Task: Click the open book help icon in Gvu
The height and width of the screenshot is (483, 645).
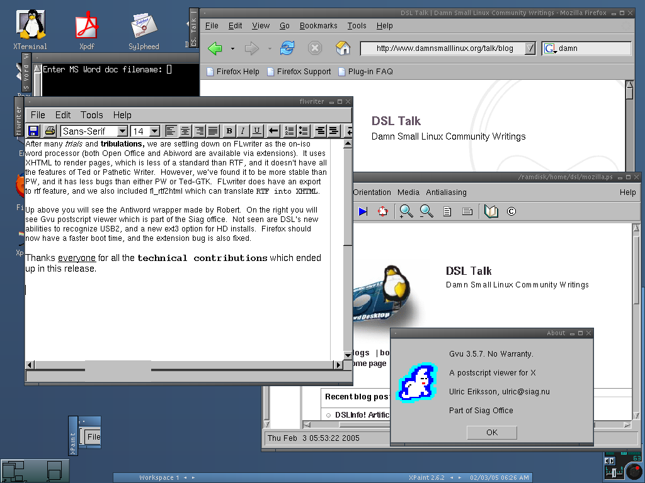Action: pos(491,211)
